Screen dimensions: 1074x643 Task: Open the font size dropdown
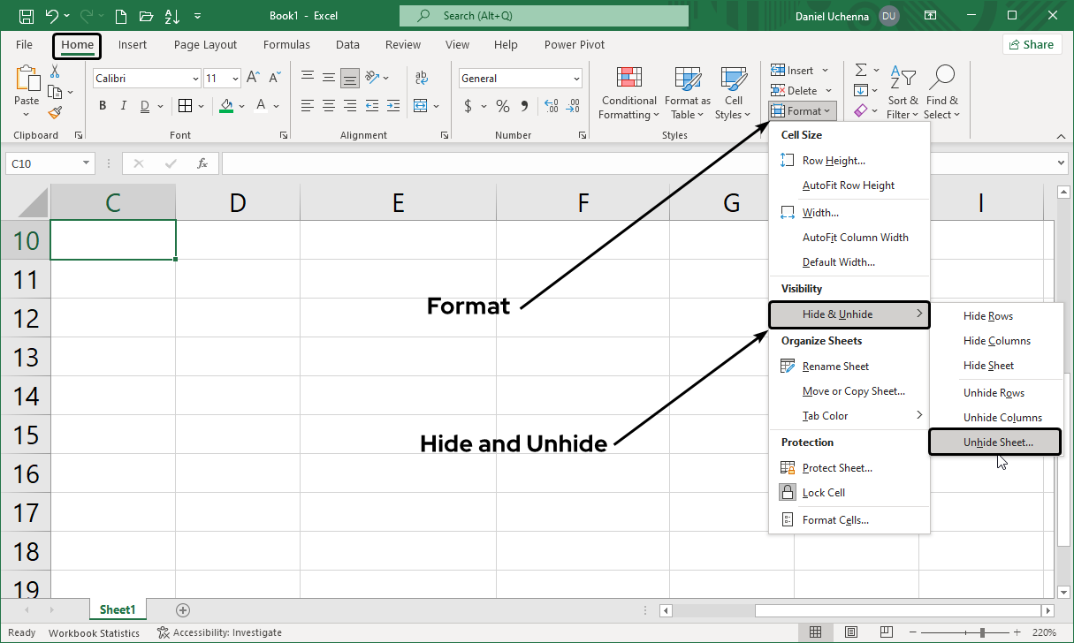[x=234, y=78]
